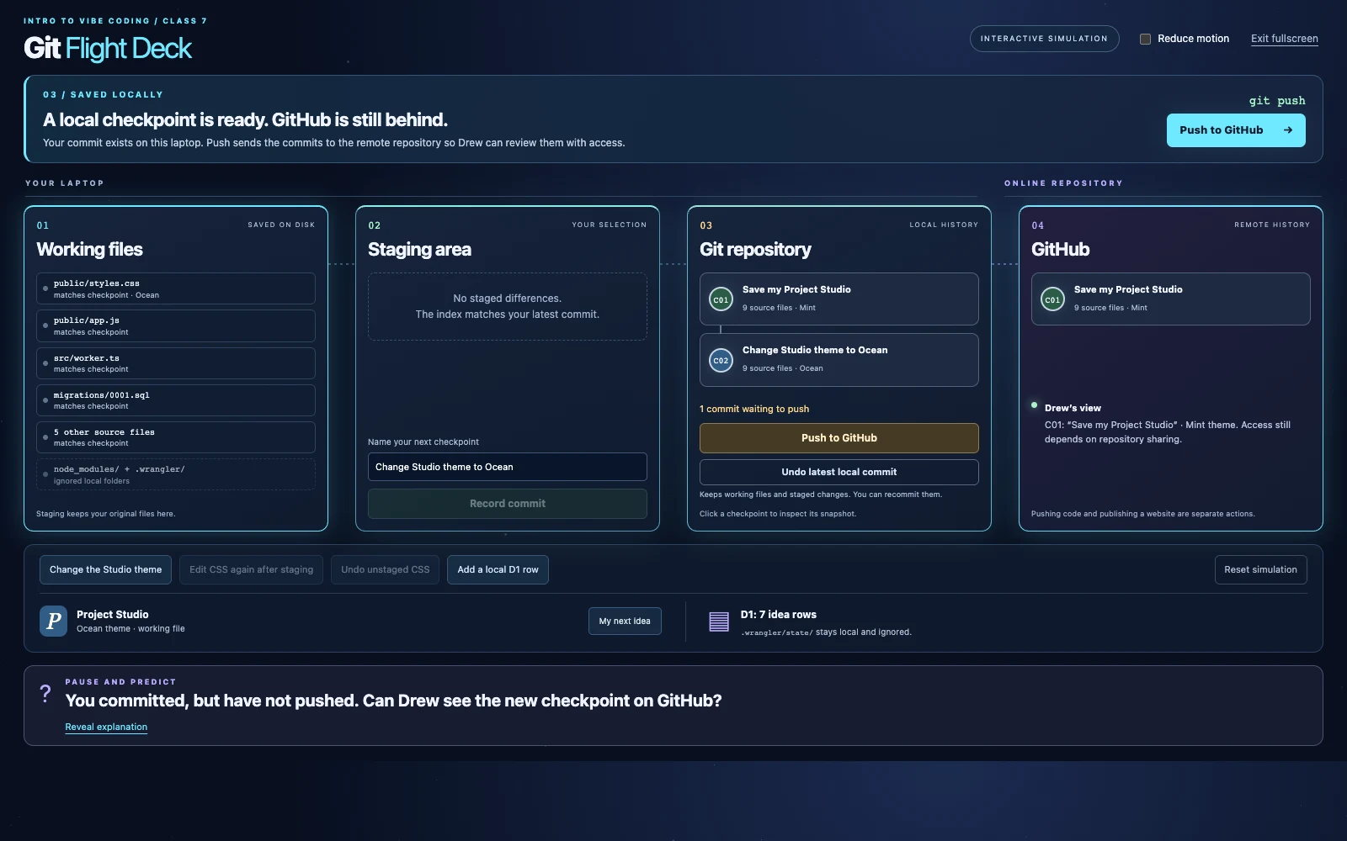
Task: Open Save my Project Studio commit in GitHub panel
Action: pos(1170,299)
